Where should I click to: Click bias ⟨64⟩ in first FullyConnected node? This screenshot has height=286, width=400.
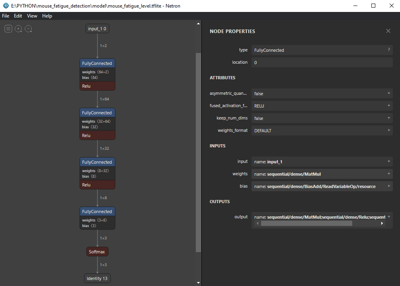90,77
